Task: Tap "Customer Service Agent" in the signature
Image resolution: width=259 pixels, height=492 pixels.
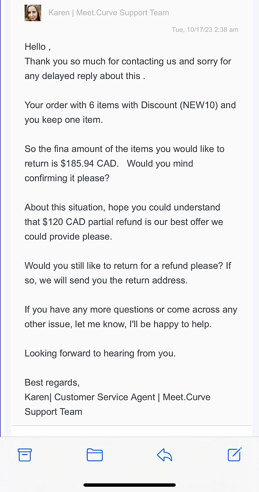Action: pos(104,397)
